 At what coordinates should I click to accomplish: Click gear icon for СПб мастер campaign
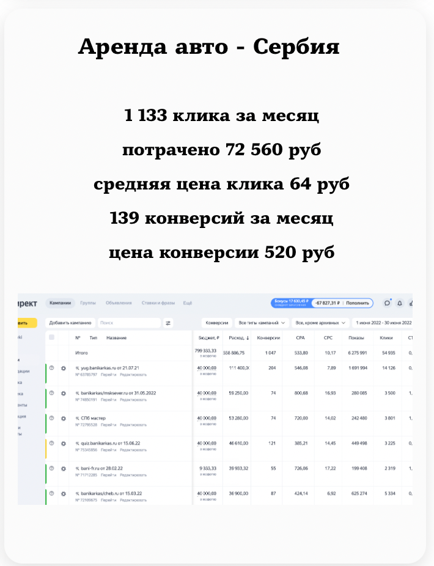(64, 418)
